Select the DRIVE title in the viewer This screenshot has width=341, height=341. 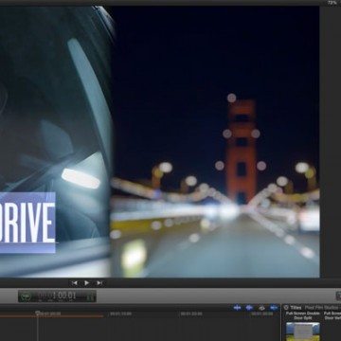(27, 223)
